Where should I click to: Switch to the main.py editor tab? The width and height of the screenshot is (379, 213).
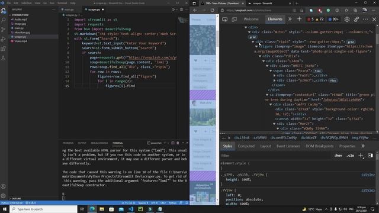(x=69, y=9)
